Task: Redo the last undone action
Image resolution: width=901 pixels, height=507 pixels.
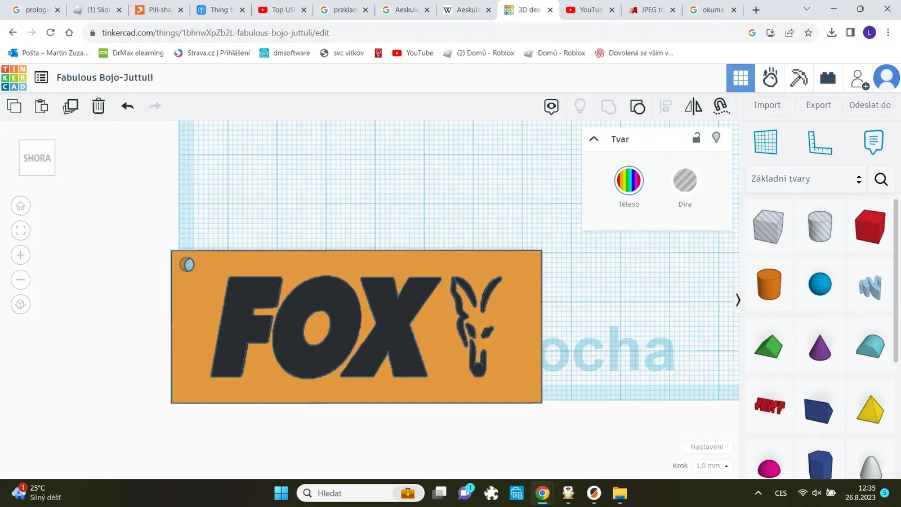Action: coord(155,106)
